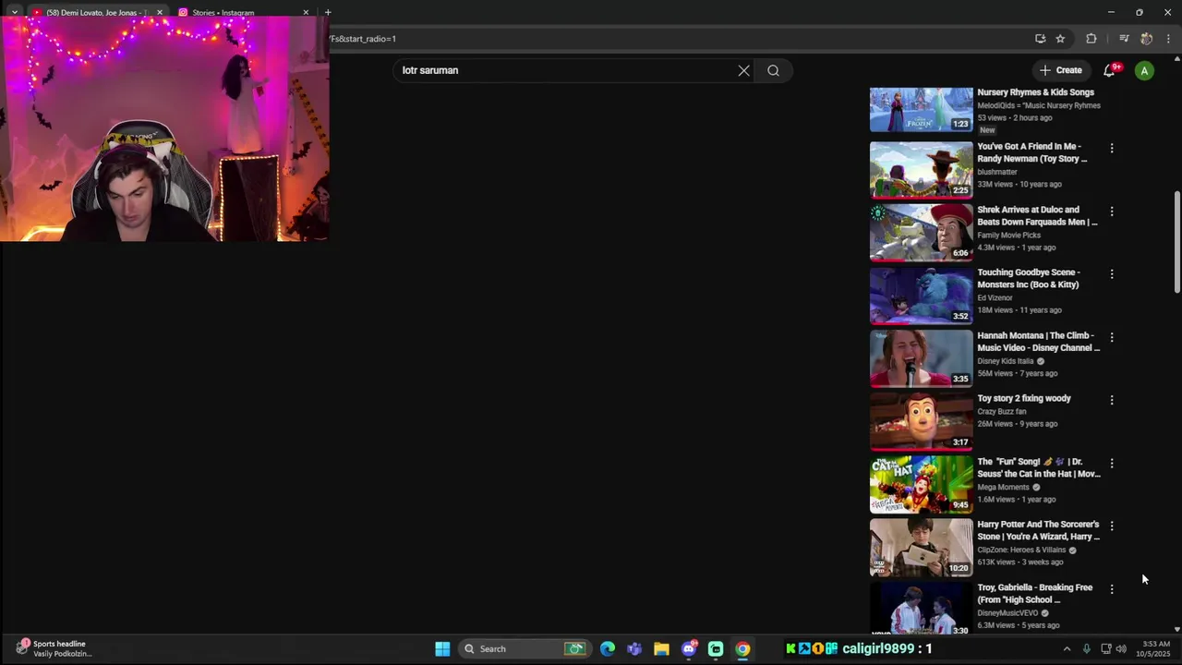The width and height of the screenshot is (1182, 665).
Task: Close the Stories Instagram tab
Action: [x=306, y=13]
